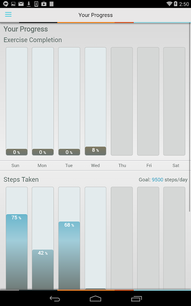Tap the 68% steps bar for Tuesday
Image resolution: width=191 pixels, height=306 pixels.
[69, 256]
